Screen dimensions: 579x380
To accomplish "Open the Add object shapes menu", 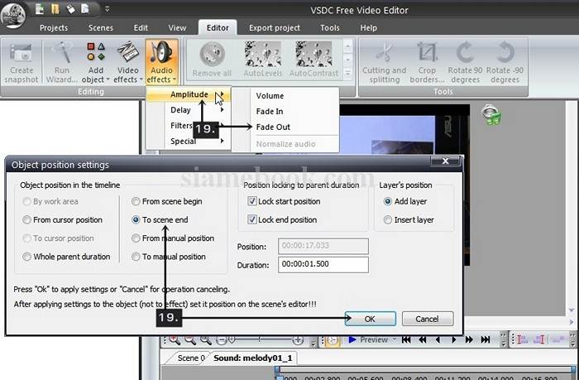I will coord(96,63).
